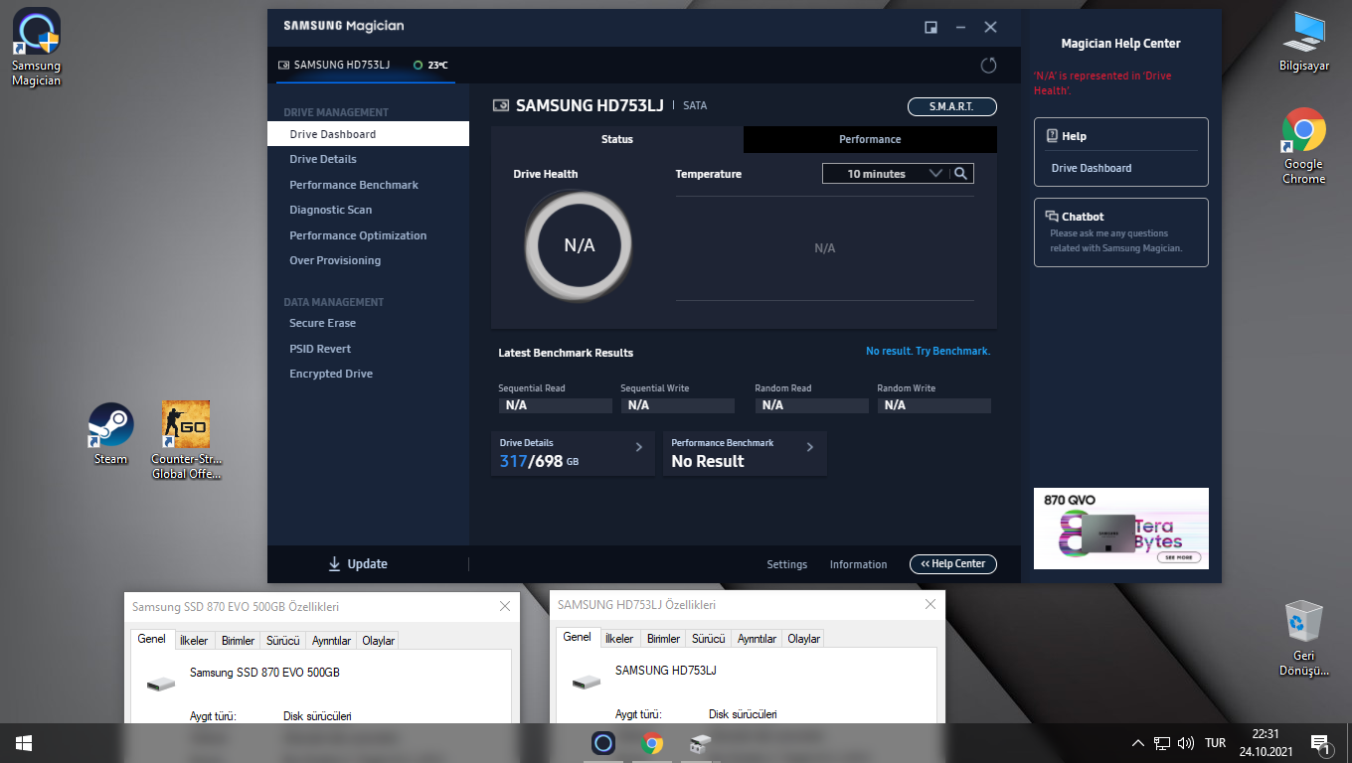Open Ayrıntılar tab in HD753LJ properties
The image size is (1352, 763).
pyautogui.click(x=758, y=639)
